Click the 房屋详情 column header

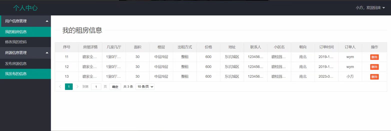(x=90, y=47)
